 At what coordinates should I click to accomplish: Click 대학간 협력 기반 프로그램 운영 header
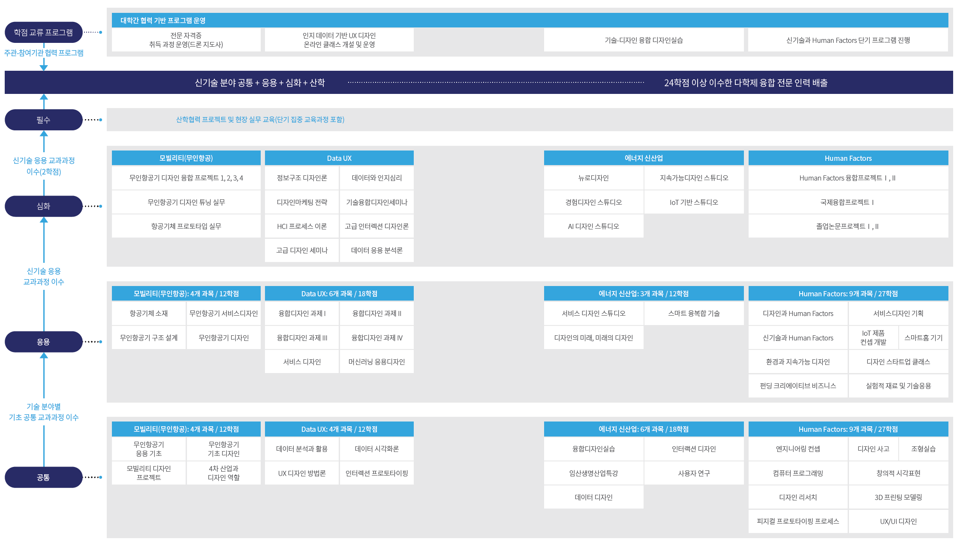pyautogui.click(x=163, y=21)
